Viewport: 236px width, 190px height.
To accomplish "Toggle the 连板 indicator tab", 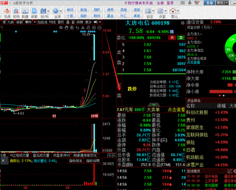I will point(20,22).
